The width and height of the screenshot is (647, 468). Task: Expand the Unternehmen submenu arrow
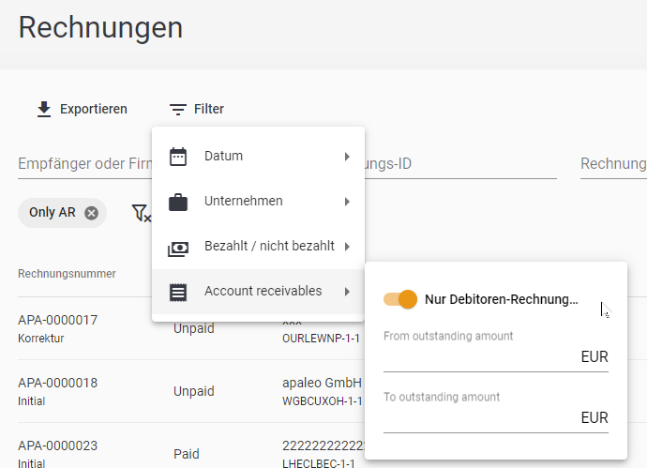pos(347,202)
